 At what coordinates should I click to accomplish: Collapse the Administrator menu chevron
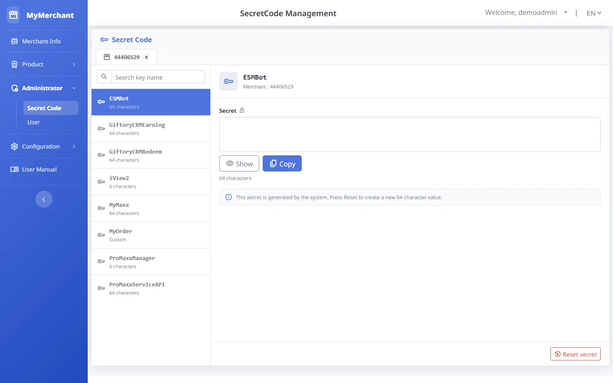74,88
